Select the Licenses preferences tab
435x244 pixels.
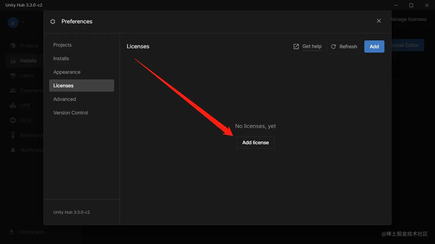(x=82, y=85)
